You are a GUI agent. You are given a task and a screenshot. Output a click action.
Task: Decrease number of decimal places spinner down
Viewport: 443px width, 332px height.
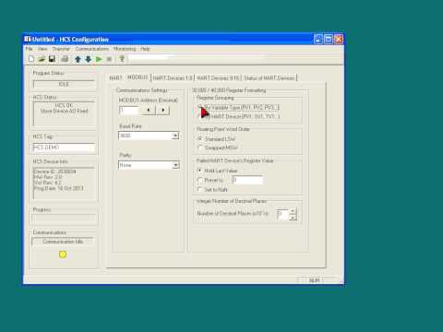[x=293, y=218]
